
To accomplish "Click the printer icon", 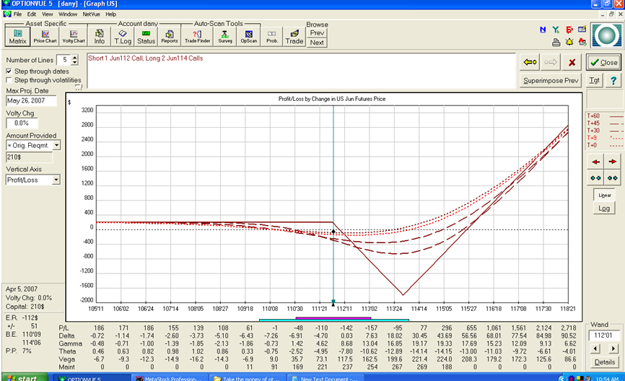I will tap(556, 43).
